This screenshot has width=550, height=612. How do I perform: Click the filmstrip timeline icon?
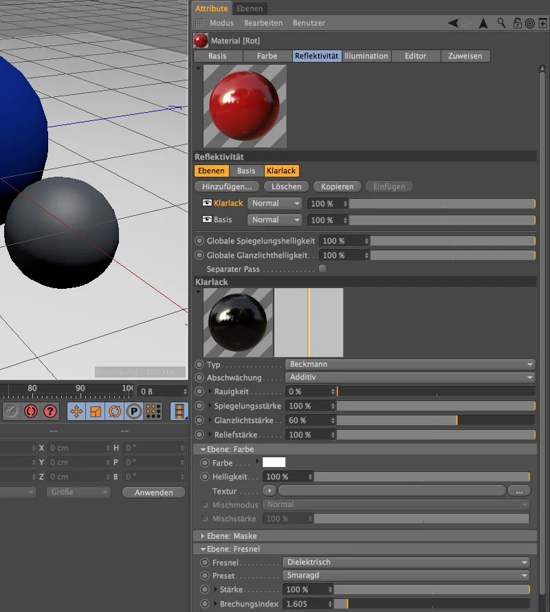tap(179, 411)
